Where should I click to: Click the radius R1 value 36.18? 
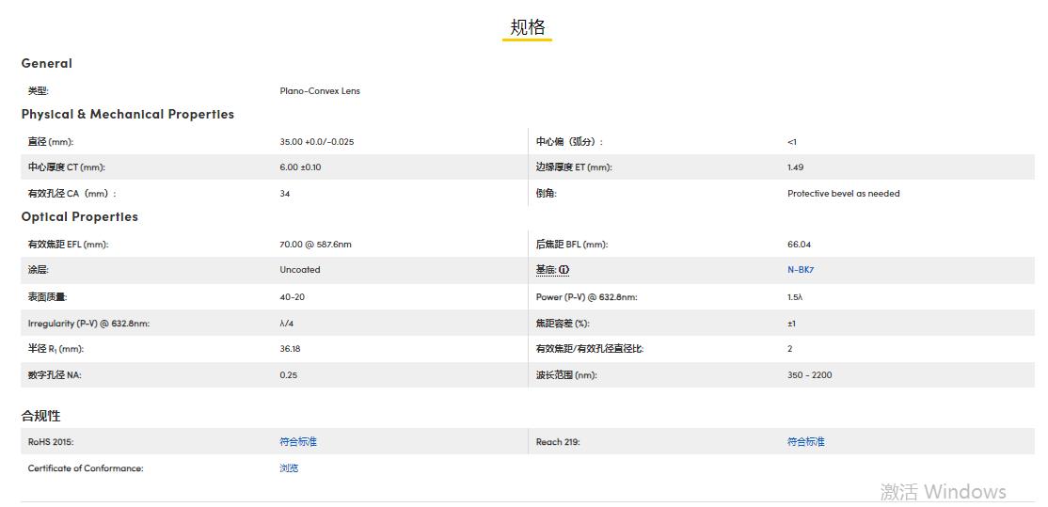click(290, 349)
